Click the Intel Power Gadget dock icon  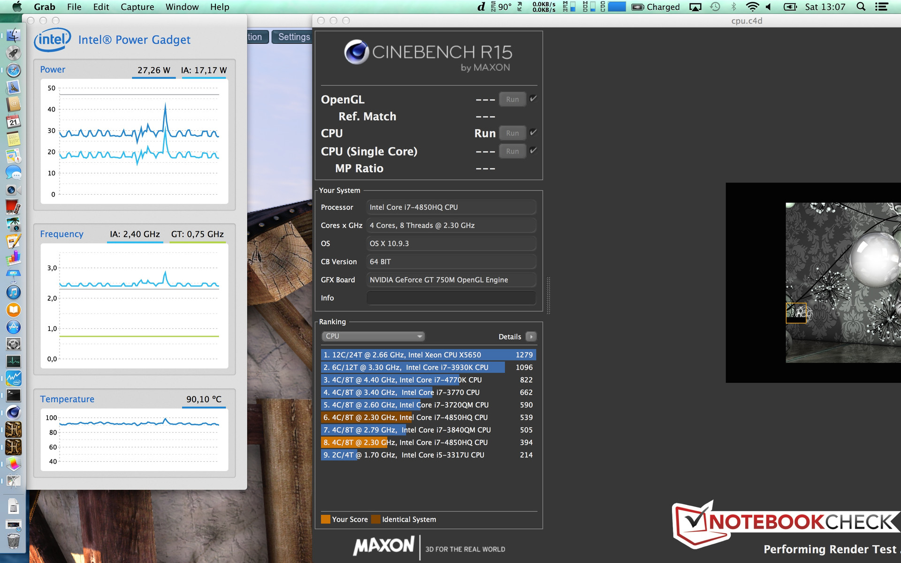point(14,378)
